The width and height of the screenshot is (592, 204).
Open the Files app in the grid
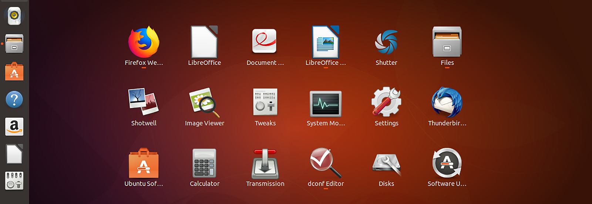click(x=447, y=42)
